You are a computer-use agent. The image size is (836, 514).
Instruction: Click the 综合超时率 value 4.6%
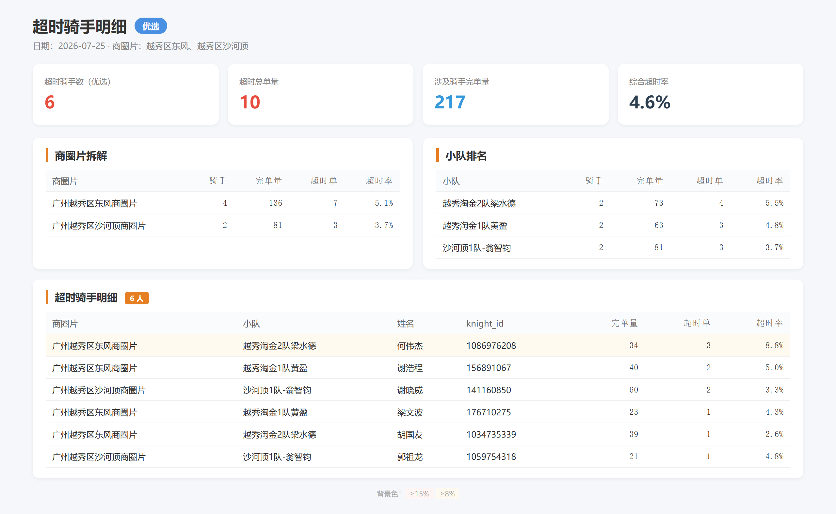coord(650,102)
